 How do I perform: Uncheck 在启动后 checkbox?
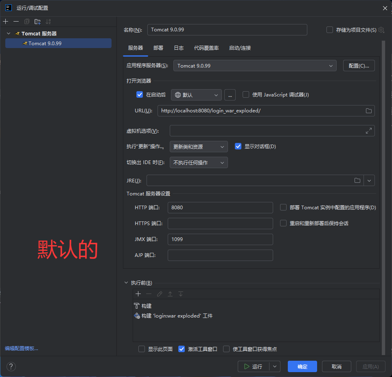(140, 95)
